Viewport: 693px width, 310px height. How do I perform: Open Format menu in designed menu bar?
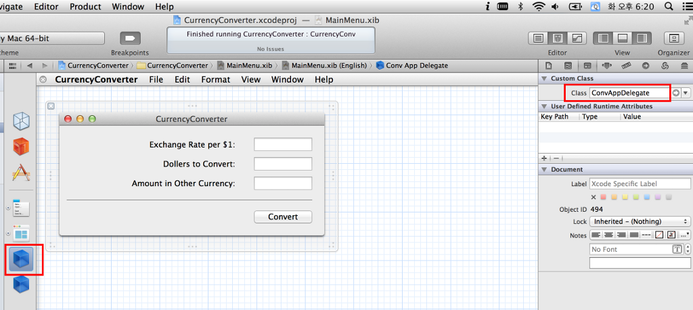coord(216,80)
